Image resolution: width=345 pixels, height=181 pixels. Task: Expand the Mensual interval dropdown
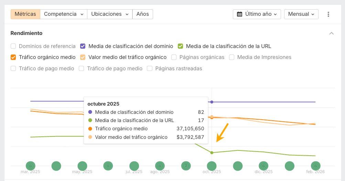coord(301,14)
